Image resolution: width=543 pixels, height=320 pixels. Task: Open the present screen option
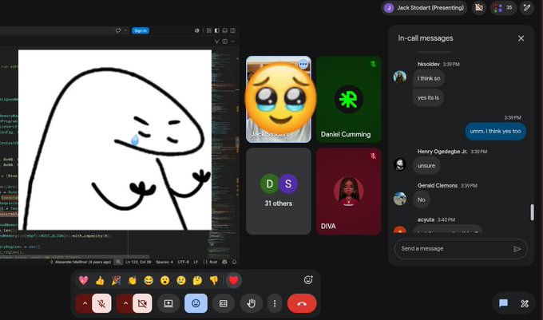coord(168,303)
